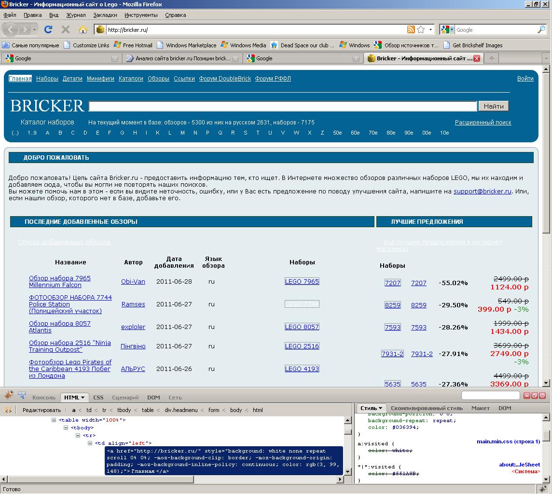Viewport: 552px width, 494px height.
Task: Collapse the td align=left node
Action: (x=90, y=443)
